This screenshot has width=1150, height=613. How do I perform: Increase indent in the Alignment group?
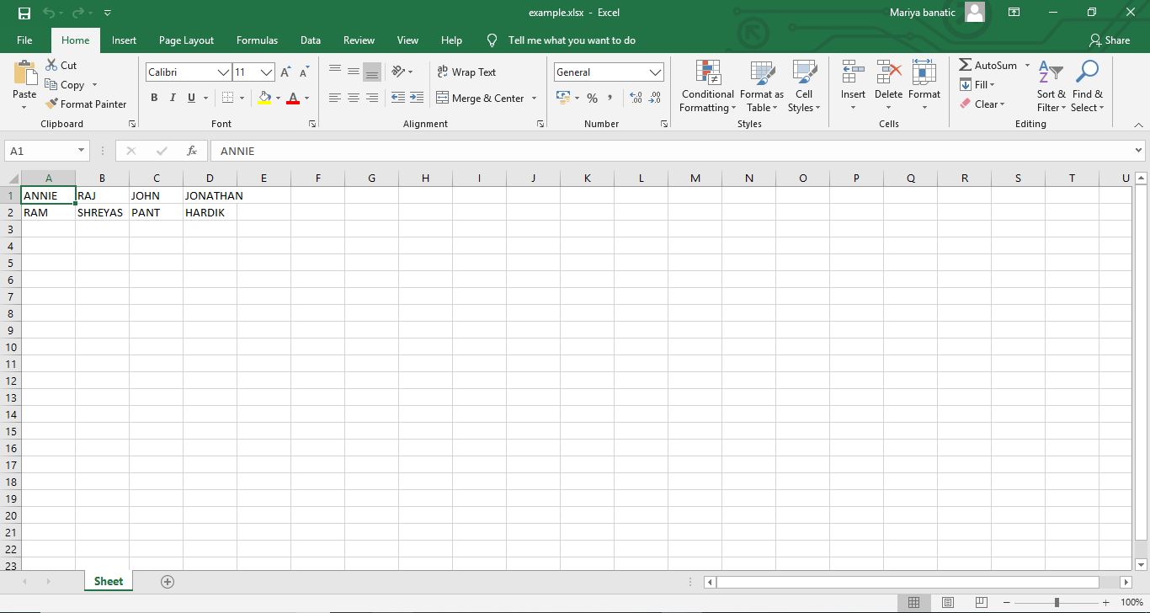417,98
